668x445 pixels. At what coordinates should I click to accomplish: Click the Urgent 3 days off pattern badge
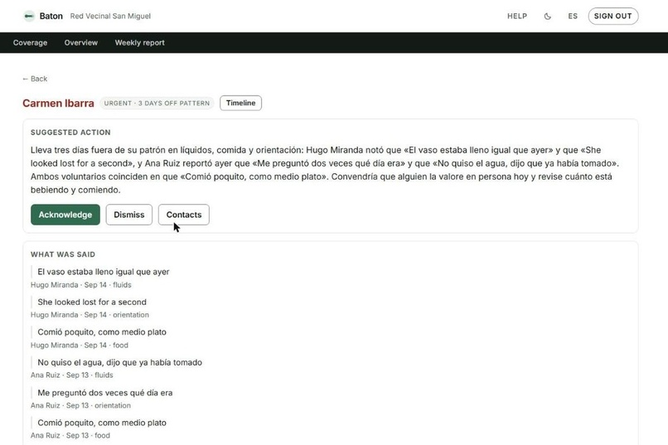pos(157,103)
